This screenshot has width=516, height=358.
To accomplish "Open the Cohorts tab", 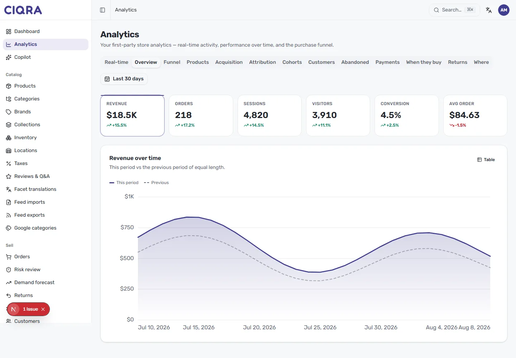I will (x=292, y=62).
